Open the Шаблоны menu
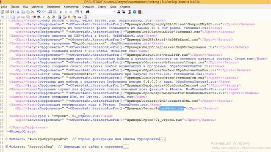The image size is (271, 152). [x=37, y=7]
